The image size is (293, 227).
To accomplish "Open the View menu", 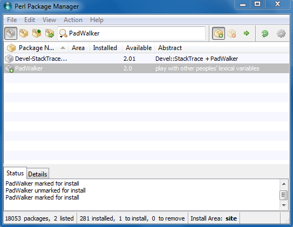I will click(x=49, y=20).
